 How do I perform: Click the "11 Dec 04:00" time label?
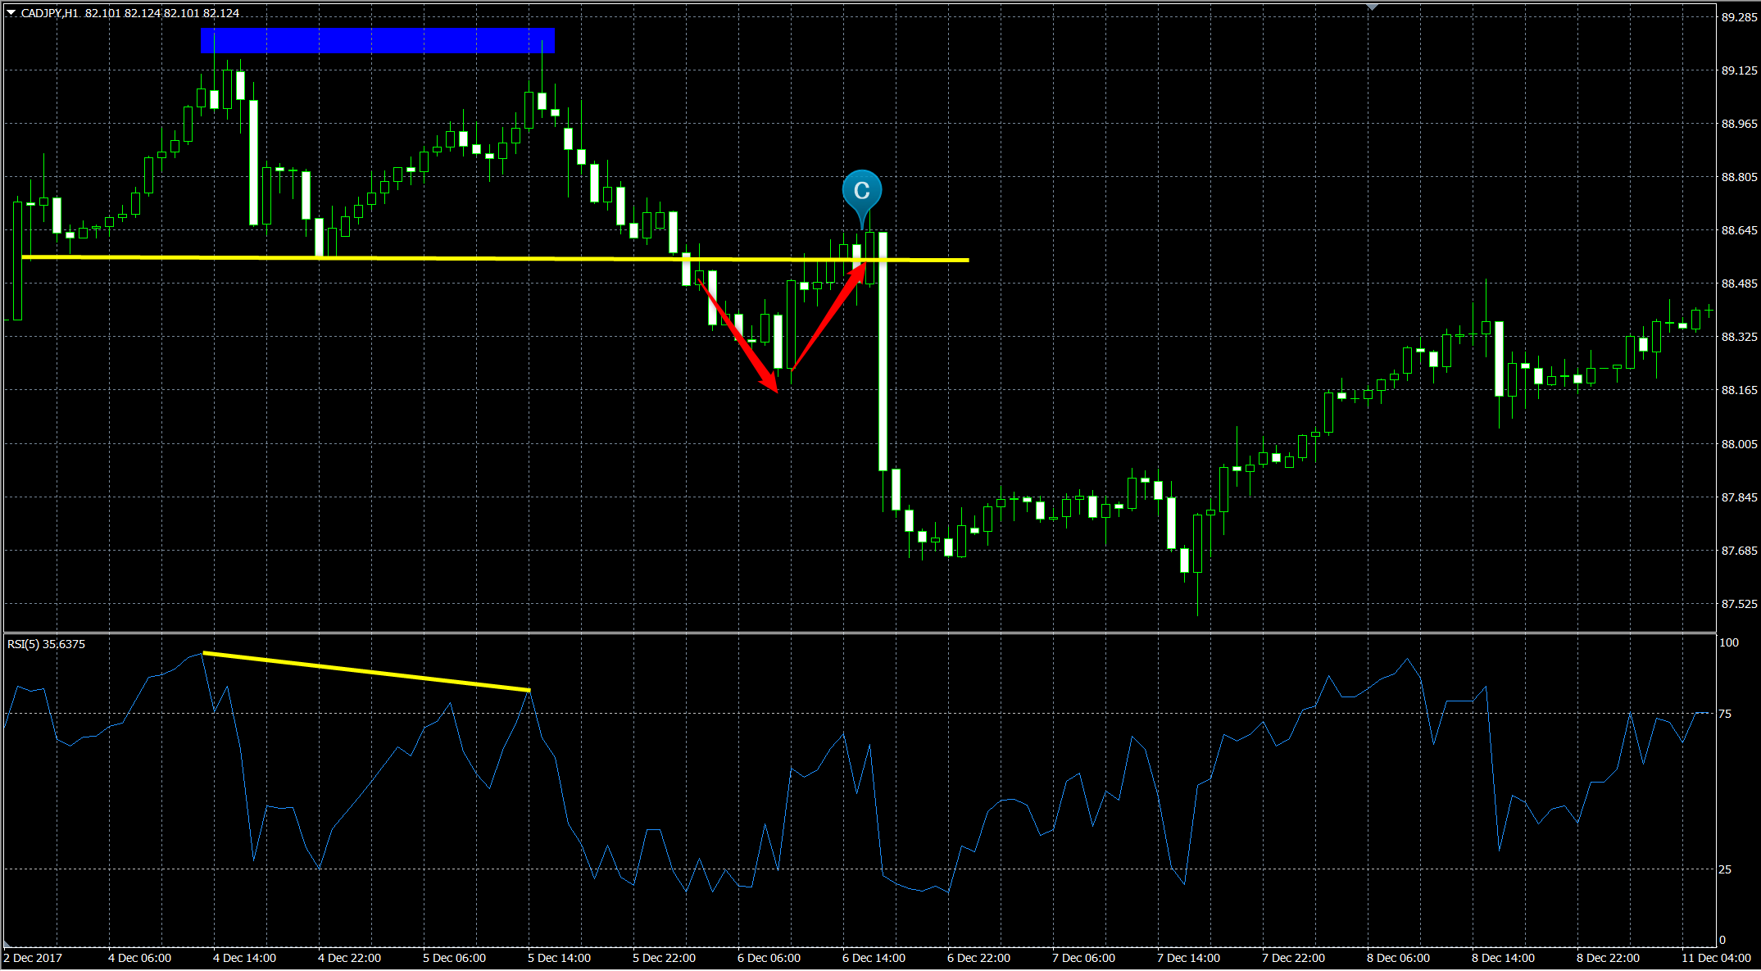(1716, 958)
